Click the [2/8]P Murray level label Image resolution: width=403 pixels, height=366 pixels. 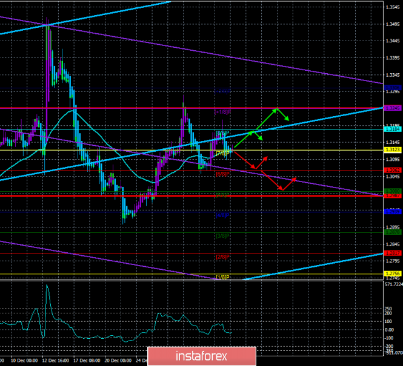point(222,257)
